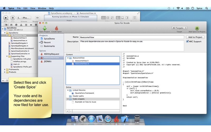Collapse Code snippets in Extras
Screen dimensions: 211x132
point(68,99)
